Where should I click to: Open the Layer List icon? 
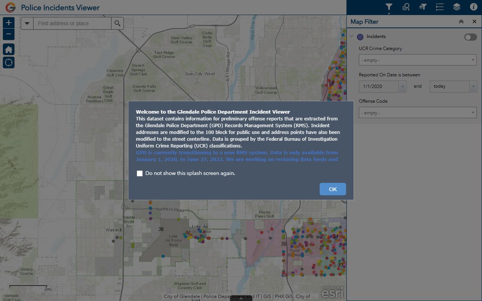[x=457, y=7]
